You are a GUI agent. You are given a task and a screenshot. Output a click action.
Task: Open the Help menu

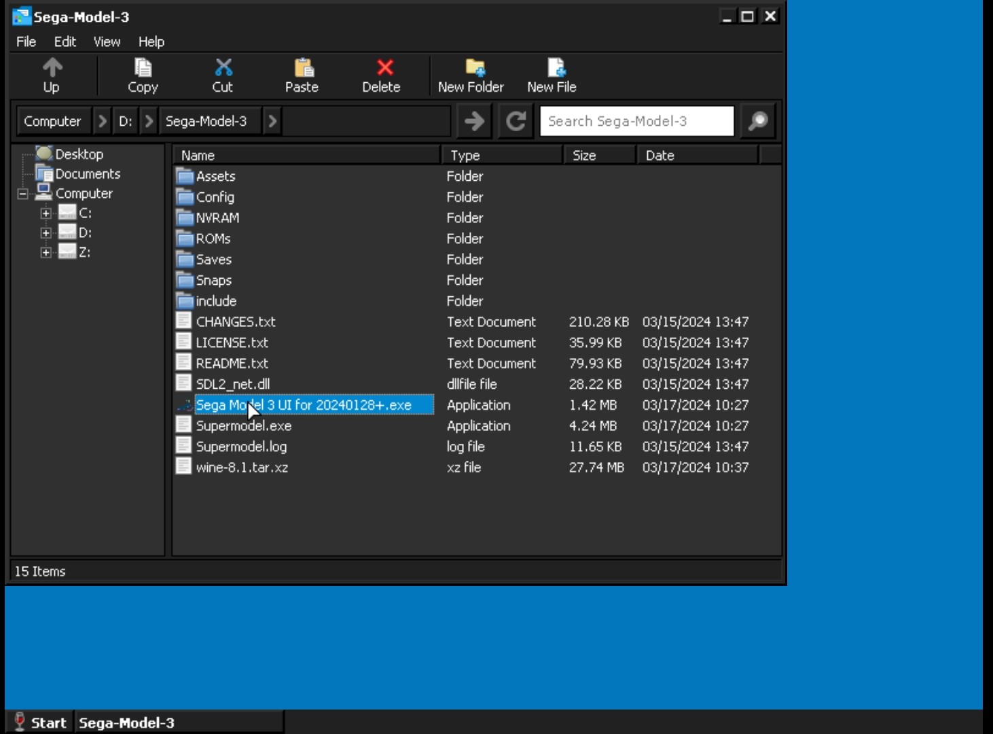(151, 41)
